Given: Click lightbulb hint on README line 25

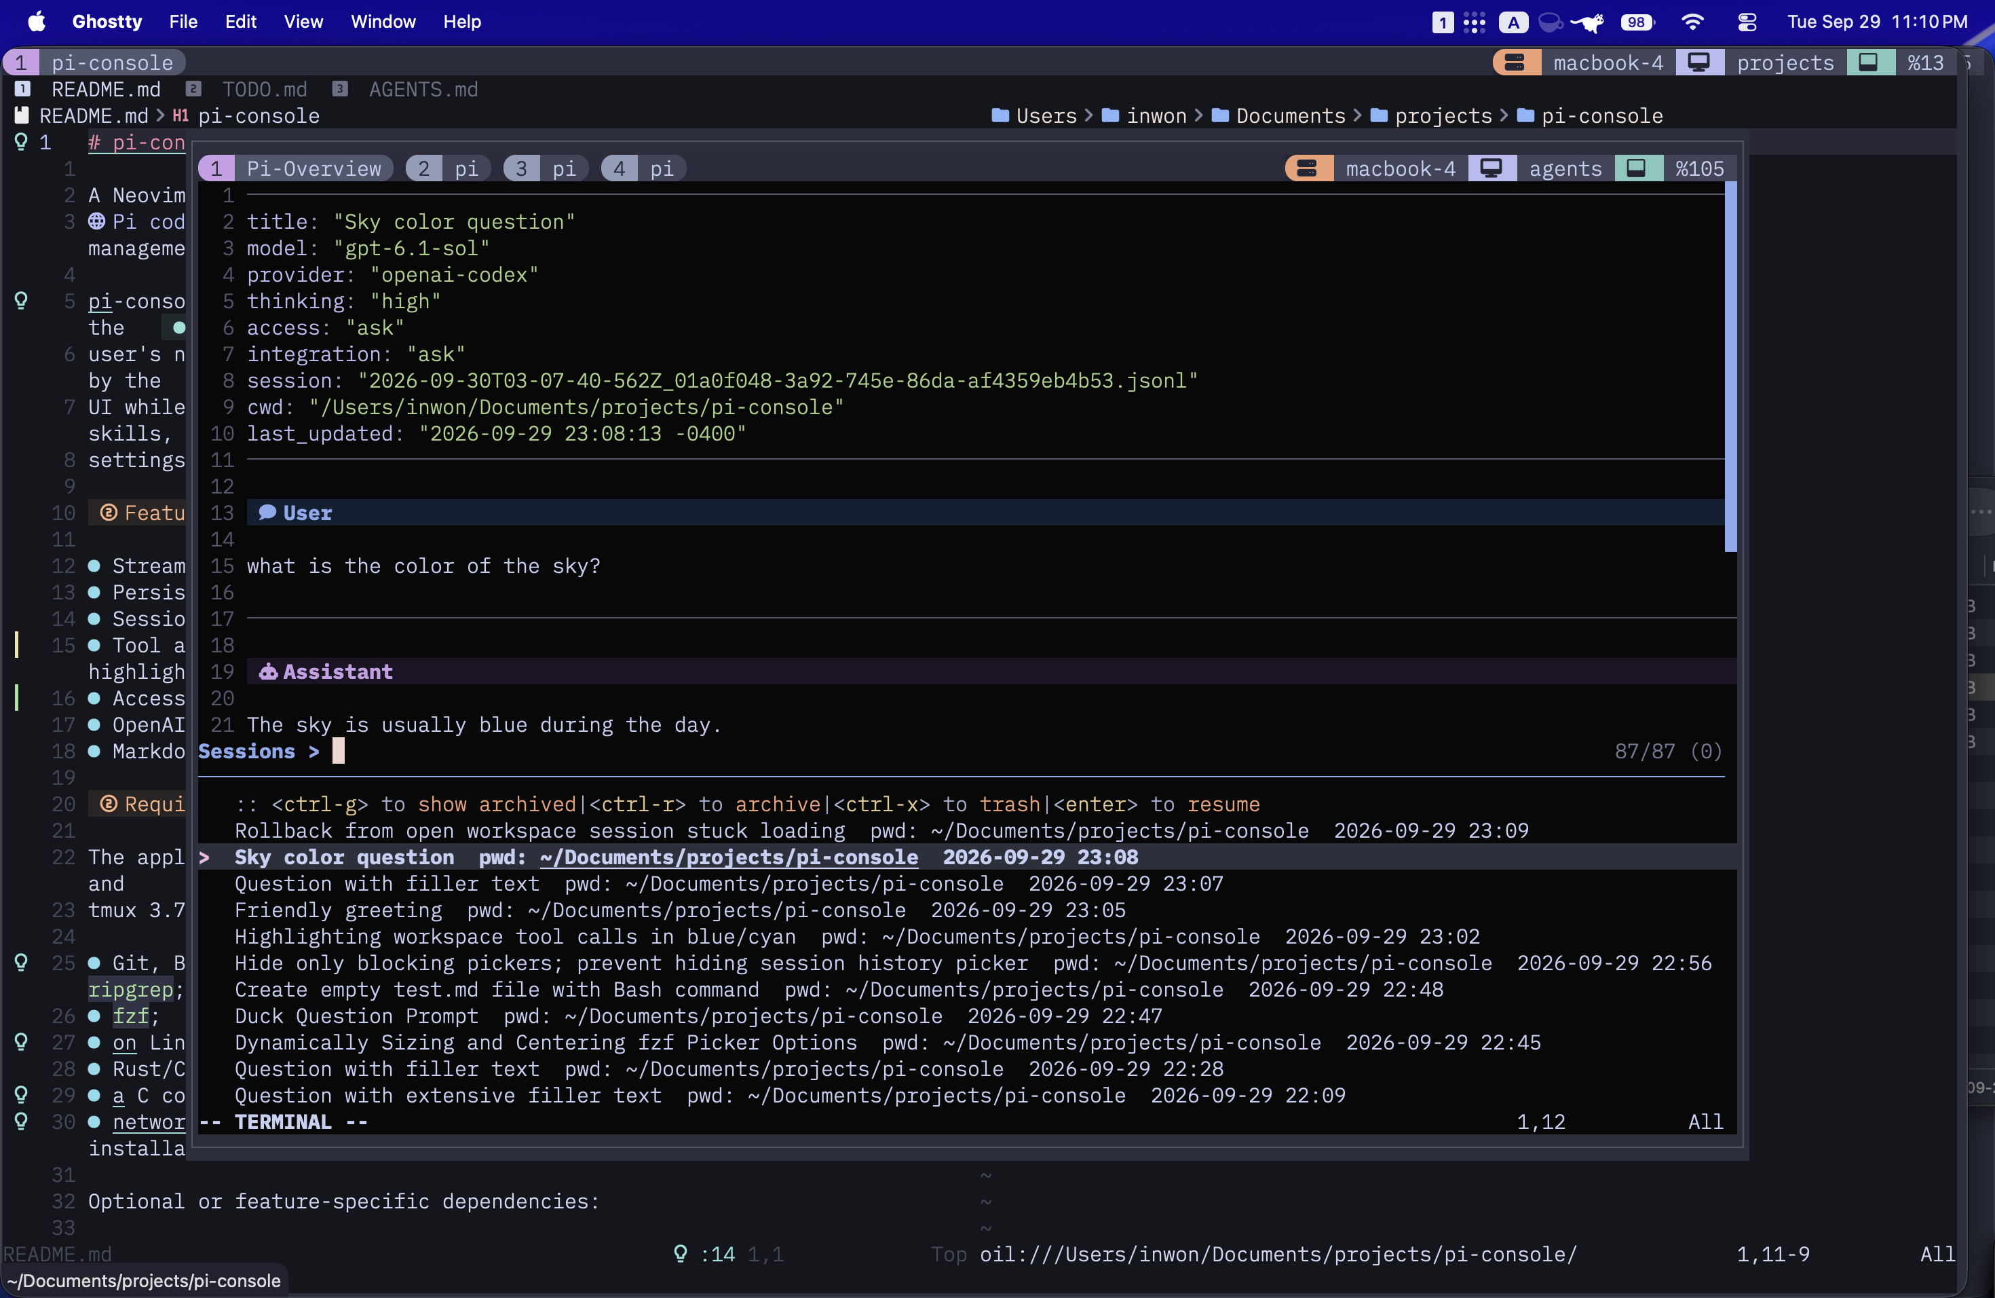Looking at the screenshot, I should [x=22, y=963].
